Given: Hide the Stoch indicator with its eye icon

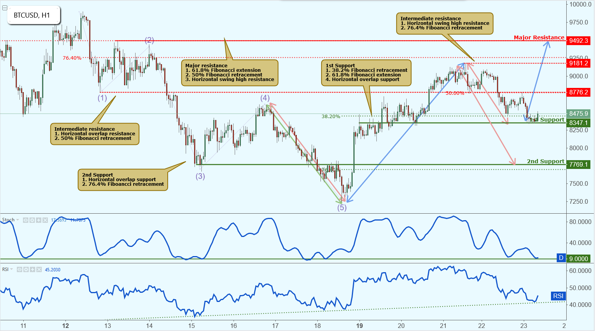Looking at the screenshot, I should pos(26,220).
